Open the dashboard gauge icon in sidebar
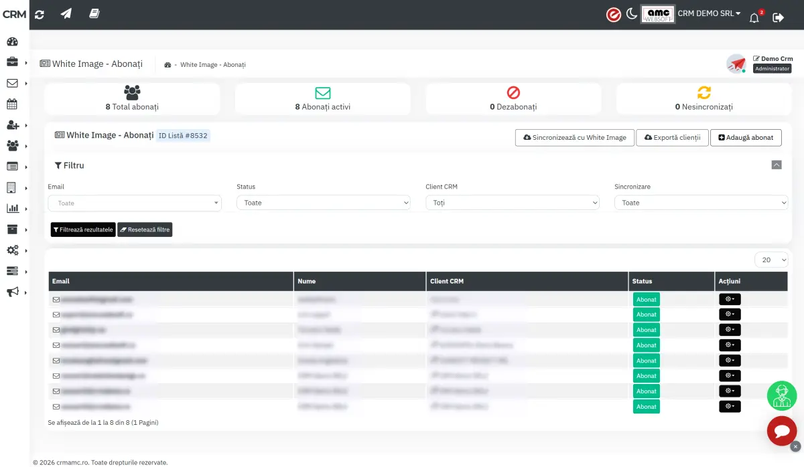The width and height of the screenshot is (804, 467). coord(12,41)
